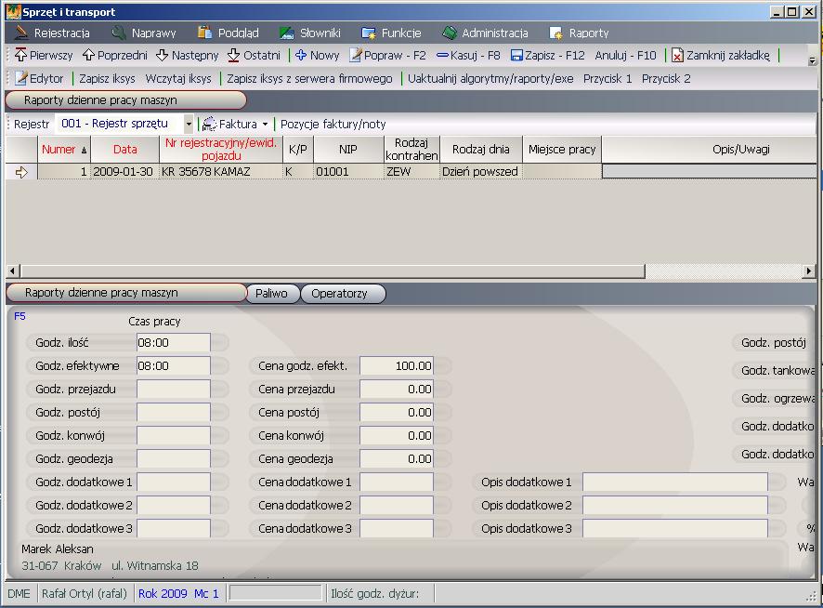Screen dimensions: 823x608
Task: Click the Słowniki icon
Action: point(287,33)
